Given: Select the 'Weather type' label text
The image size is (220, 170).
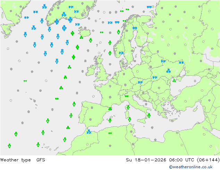Looking at the screenshot, I should pos(15,160).
